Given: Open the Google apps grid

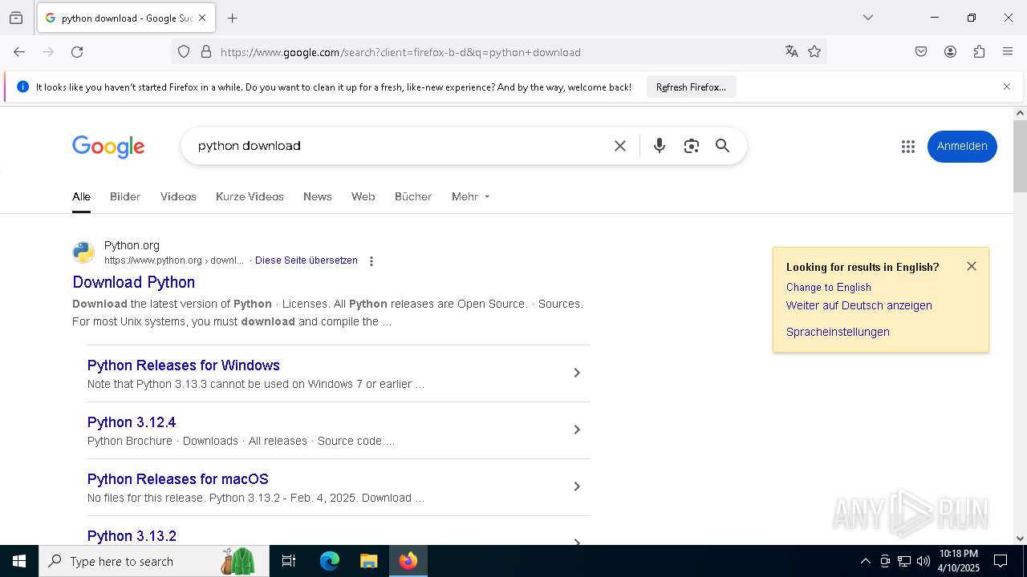Looking at the screenshot, I should (x=908, y=147).
